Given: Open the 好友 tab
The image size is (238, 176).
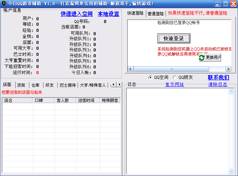Looking at the screenshot, I should (50, 85).
